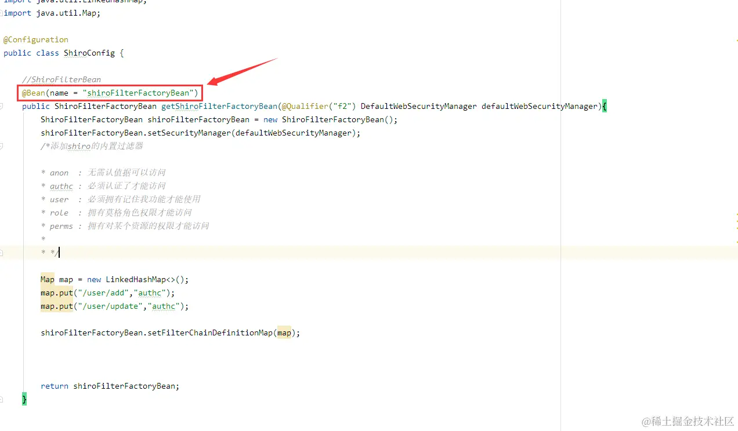Click the @Qualifier("f2") annotation
The height and width of the screenshot is (431, 738).
click(x=319, y=106)
